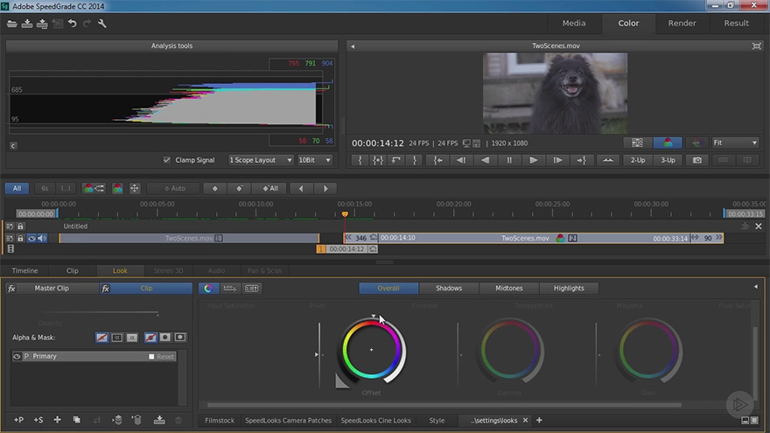Open preferences via the wrench icon
Viewport: 770px width, 433px height.
pyautogui.click(x=102, y=24)
